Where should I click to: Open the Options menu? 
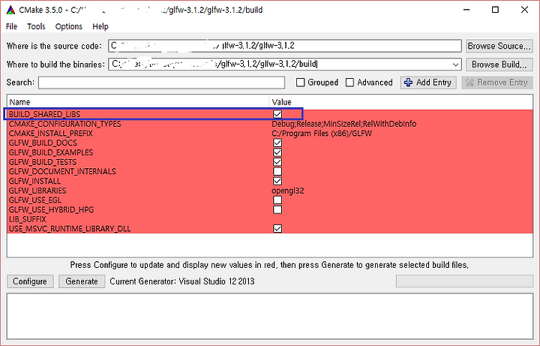coord(69,26)
